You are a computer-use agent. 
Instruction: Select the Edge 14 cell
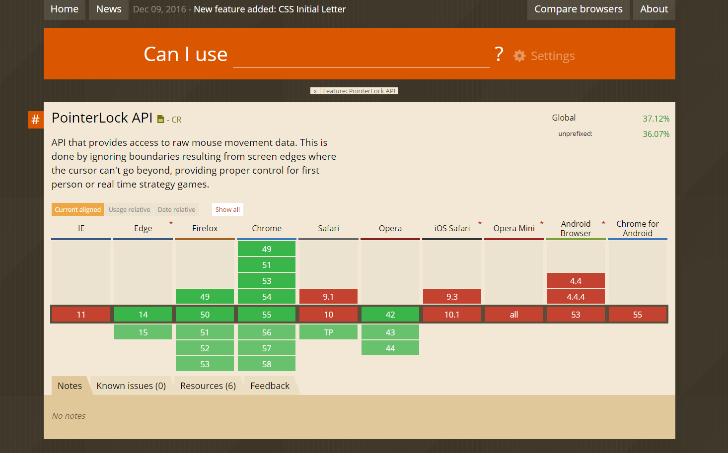143,314
